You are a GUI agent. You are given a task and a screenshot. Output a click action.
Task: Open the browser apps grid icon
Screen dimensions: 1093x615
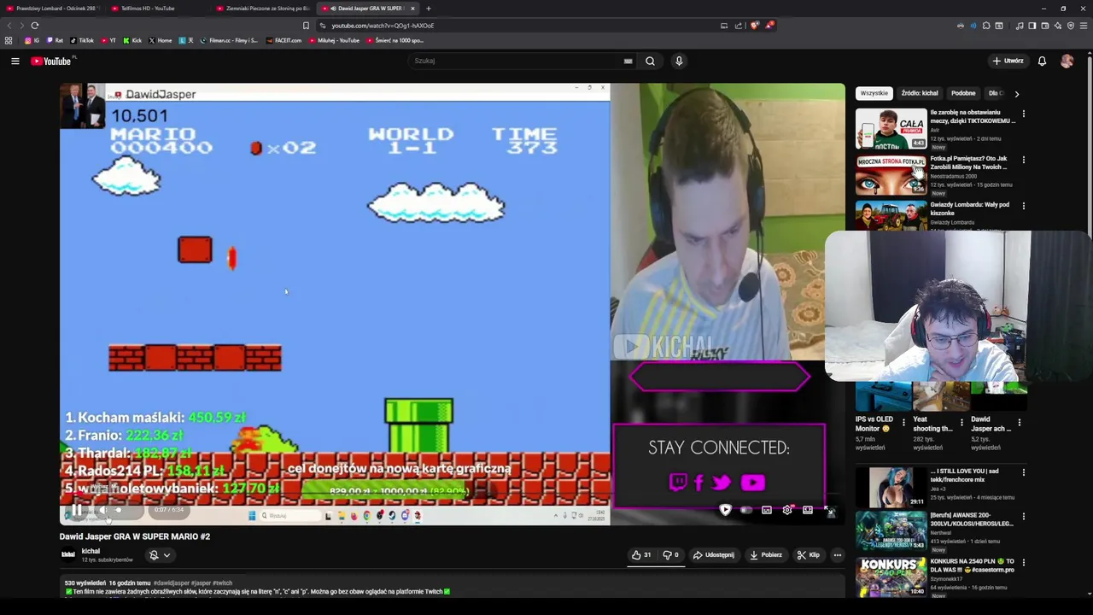9,40
